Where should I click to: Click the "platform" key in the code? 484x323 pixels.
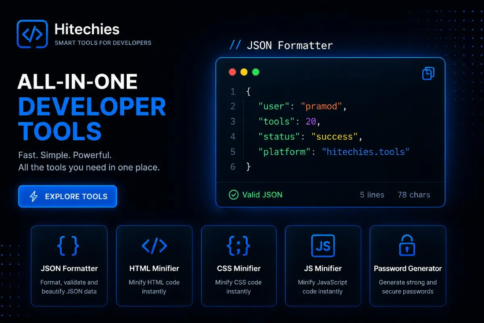pyautogui.click(x=285, y=152)
